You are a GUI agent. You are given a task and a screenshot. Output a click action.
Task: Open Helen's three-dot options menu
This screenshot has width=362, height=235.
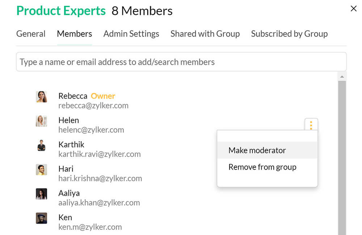[x=311, y=125]
